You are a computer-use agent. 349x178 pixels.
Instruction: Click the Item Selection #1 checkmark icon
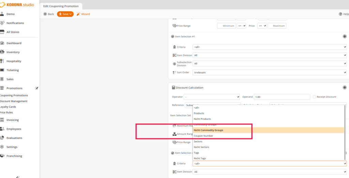click(172, 36)
